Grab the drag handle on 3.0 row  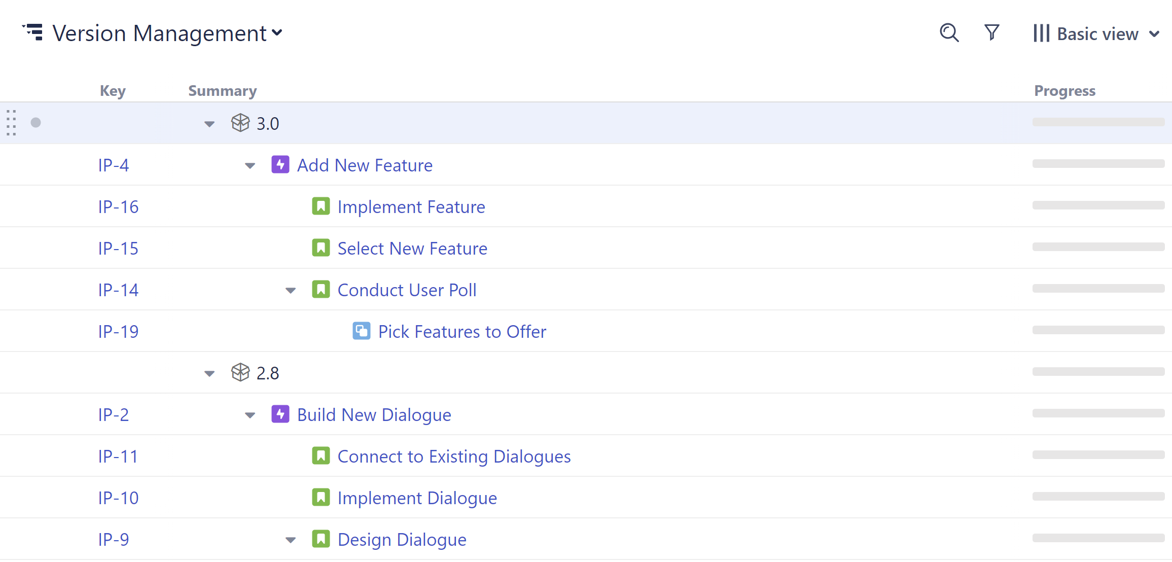point(12,123)
